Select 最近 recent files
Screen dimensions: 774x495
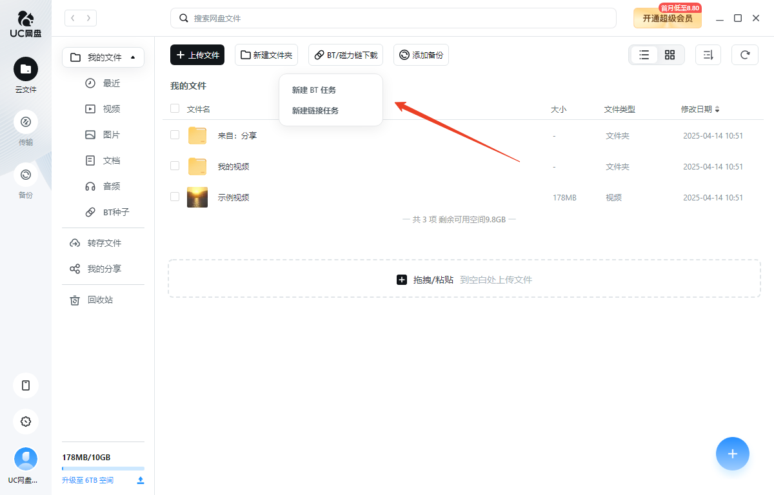103,83
